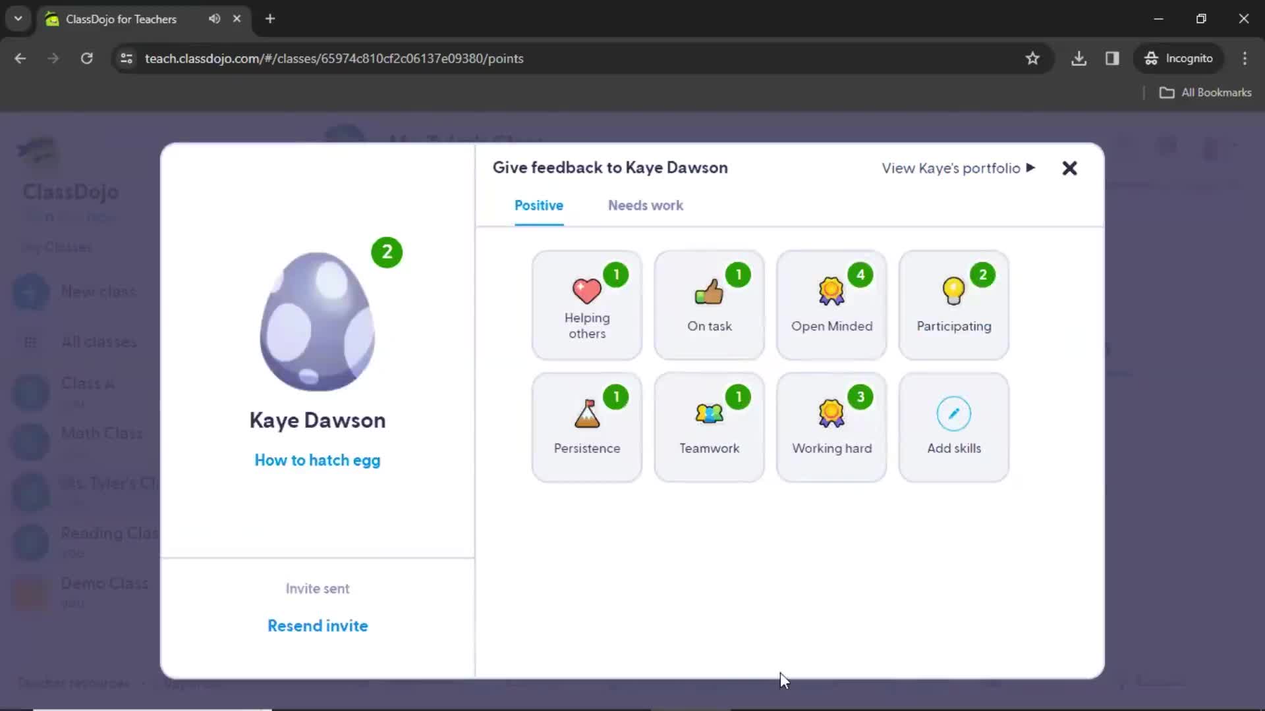The width and height of the screenshot is (1265, 711).
Task: Click Kaye Dawson's egg avatar
Action: pyautogui.click(x=317, y=321)
